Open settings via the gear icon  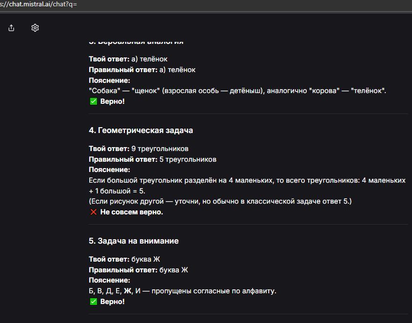[x=35, y=28]
